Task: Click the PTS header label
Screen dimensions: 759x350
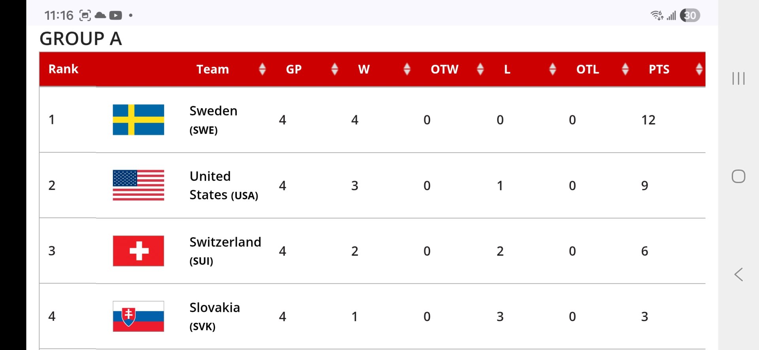Action: [659, 69]
